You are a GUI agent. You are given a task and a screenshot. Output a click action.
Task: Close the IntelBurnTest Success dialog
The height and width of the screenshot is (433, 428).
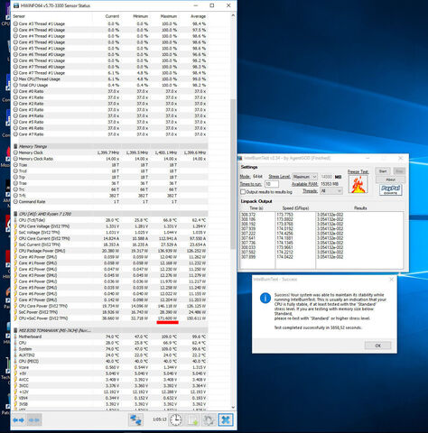pos(391,280)
